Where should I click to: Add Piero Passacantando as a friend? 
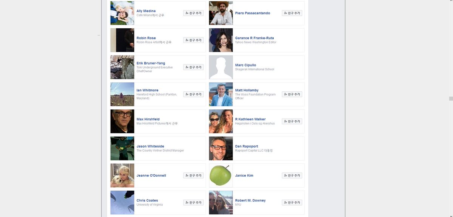[x=292, y=13]
